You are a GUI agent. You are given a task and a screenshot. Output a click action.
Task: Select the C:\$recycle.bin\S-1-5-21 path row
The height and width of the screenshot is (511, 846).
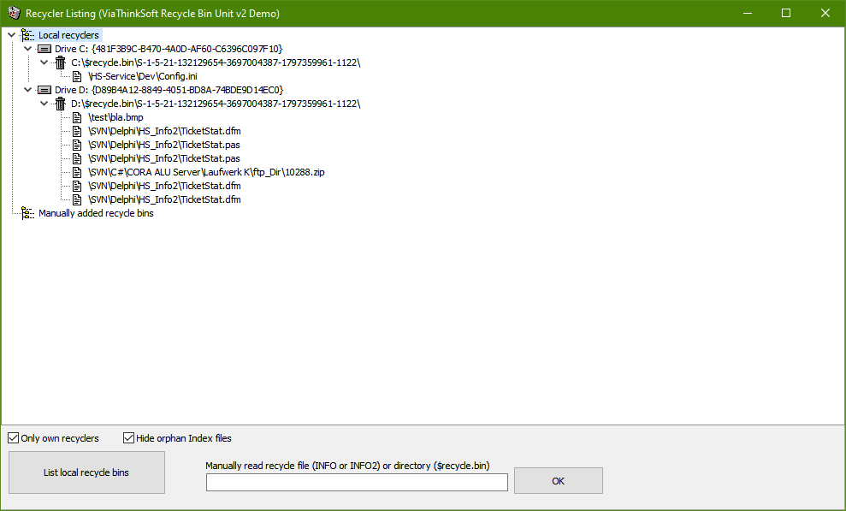click(x=216, y=62)
